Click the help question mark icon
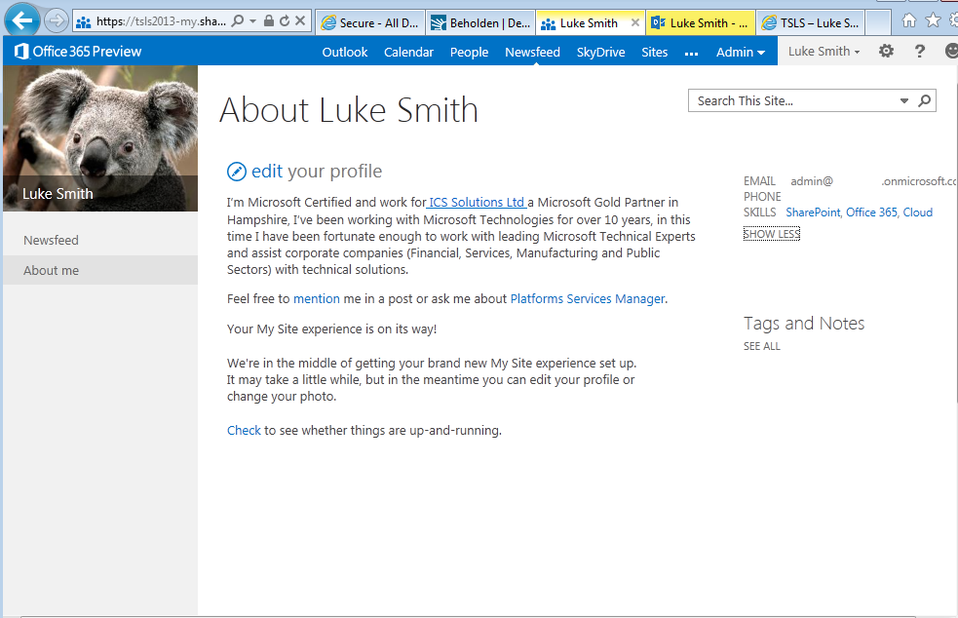The width and height of the screenshot is (958, 618). (x=920, y=52)
